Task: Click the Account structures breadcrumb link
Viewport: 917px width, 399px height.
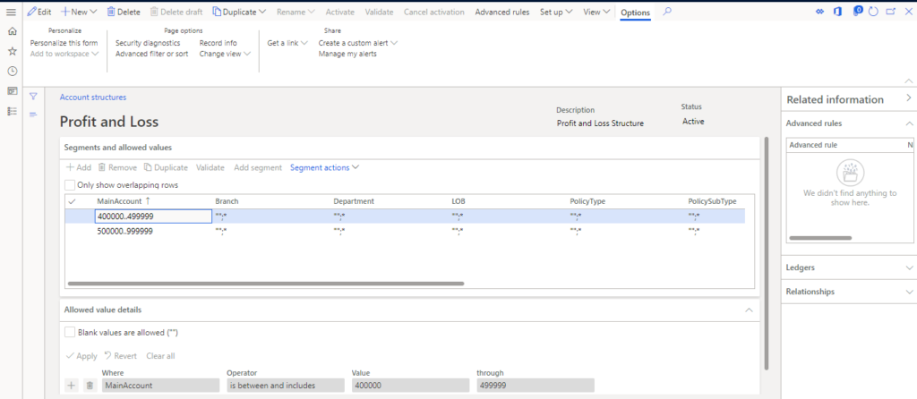Action: tap(92, 98)
